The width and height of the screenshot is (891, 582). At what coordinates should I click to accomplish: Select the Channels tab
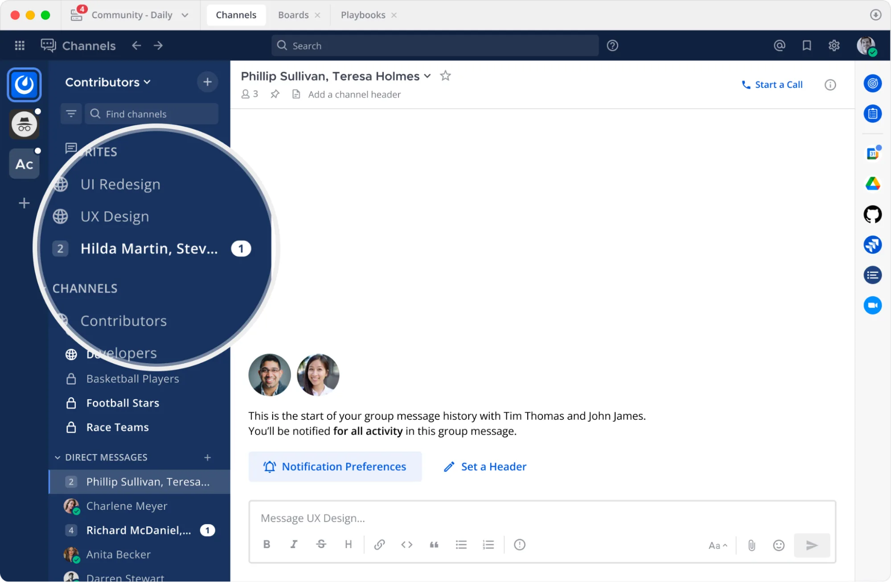[x=236, y=15]
